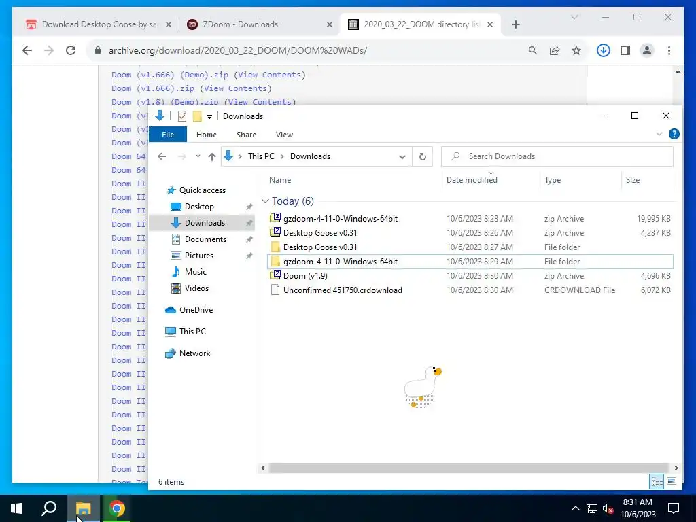
Task: Select the gzdoom-4-11-0-Windows-64bit zip archive
Action: pyautogui.click(x=471, y=218)
